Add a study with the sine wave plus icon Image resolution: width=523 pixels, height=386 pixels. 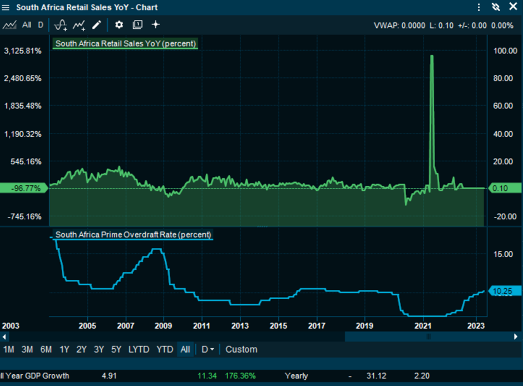(61, 25)
